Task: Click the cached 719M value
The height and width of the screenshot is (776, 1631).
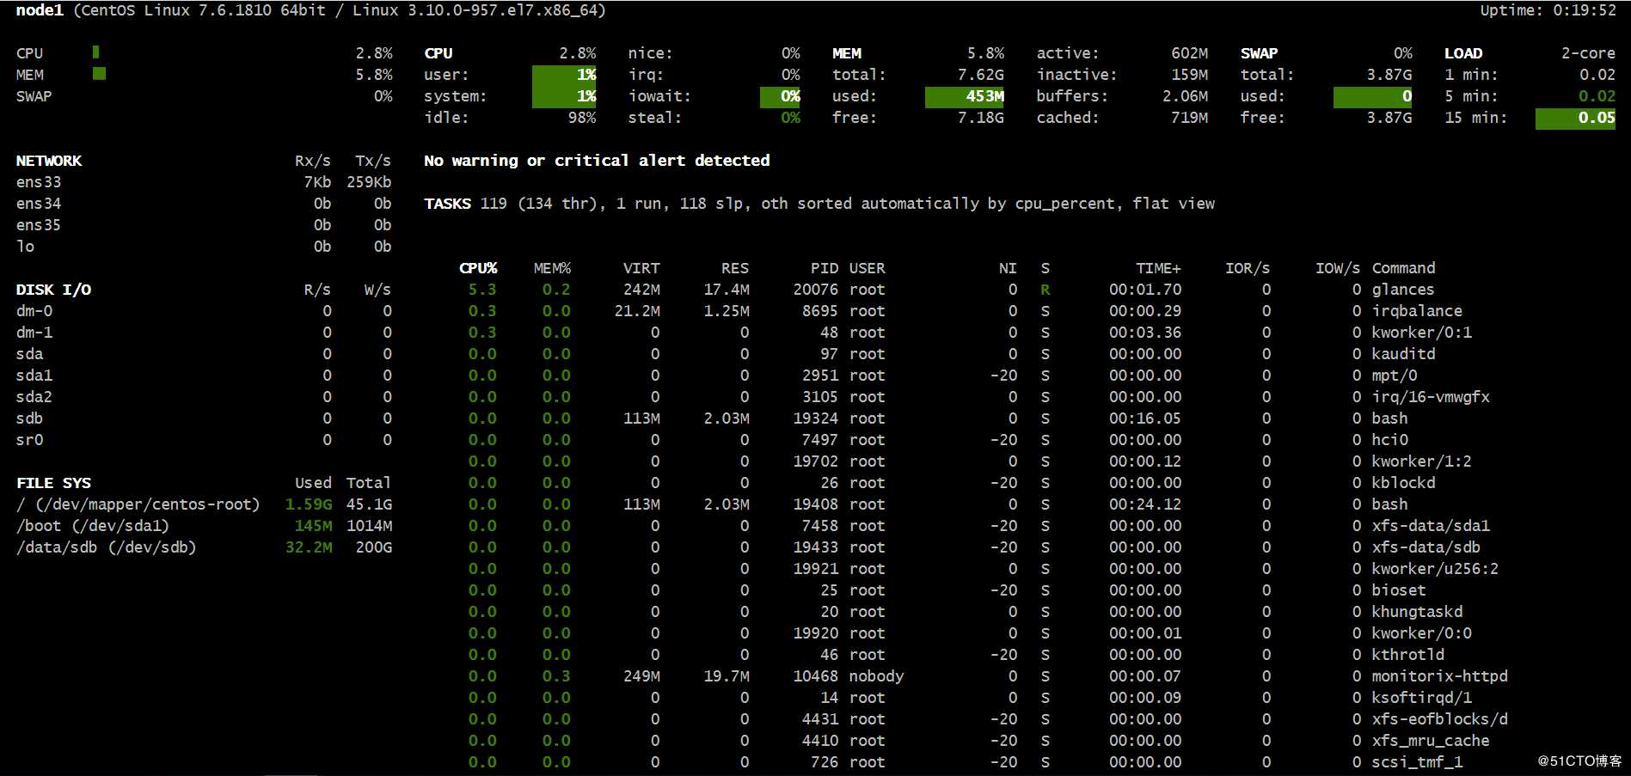Action: pos(1189,118)
